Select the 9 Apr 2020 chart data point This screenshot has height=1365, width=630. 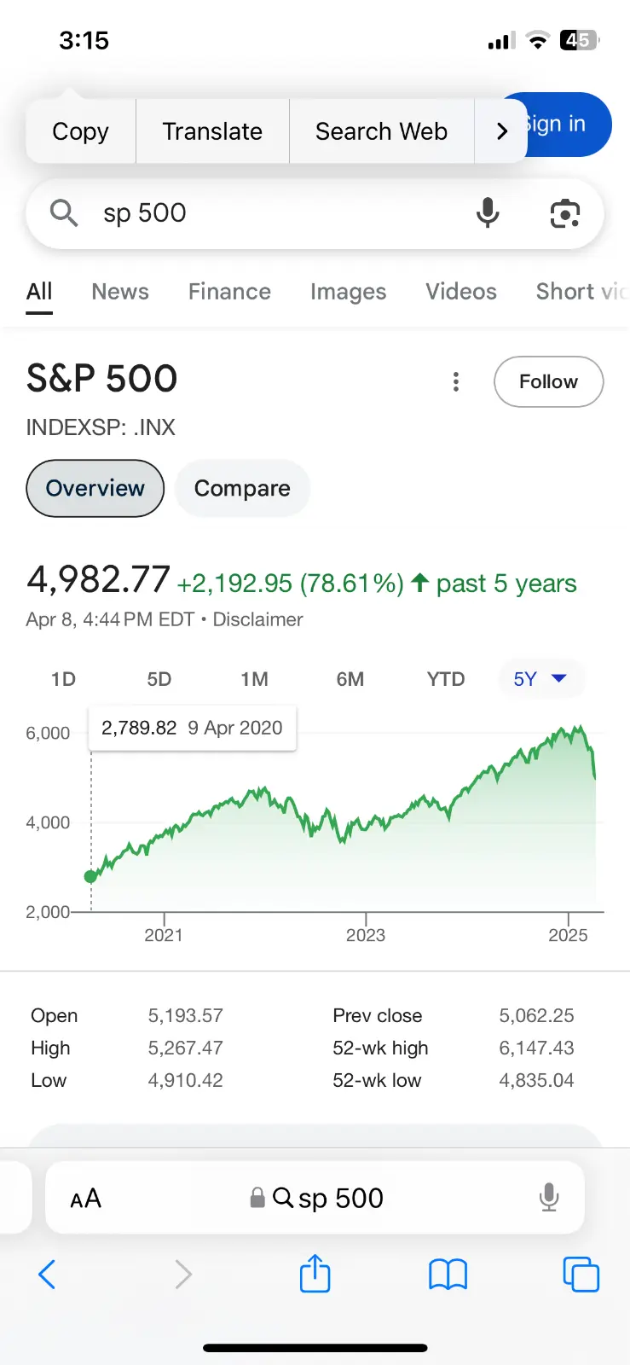pyautogui.click(x=91, y=876)
